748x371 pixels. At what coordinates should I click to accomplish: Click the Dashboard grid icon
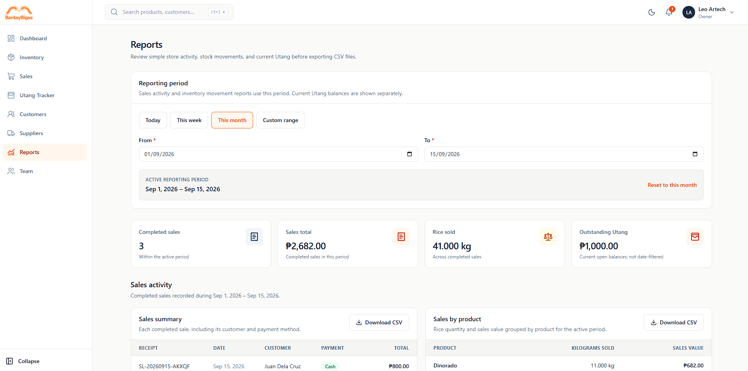click(x=11, y=38)
